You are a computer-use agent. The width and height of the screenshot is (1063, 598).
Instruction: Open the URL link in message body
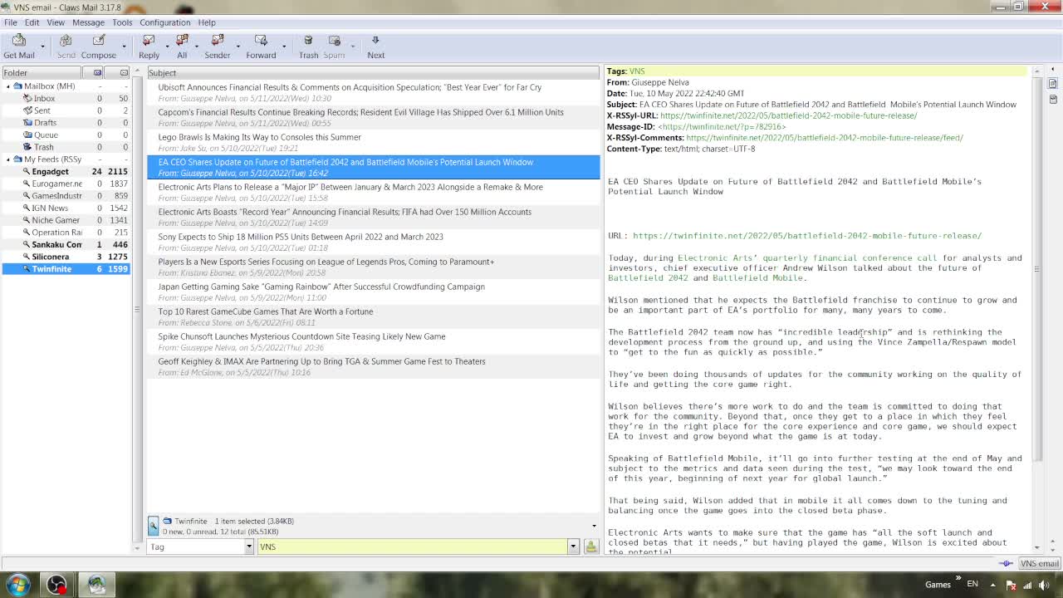coord(807,236)
